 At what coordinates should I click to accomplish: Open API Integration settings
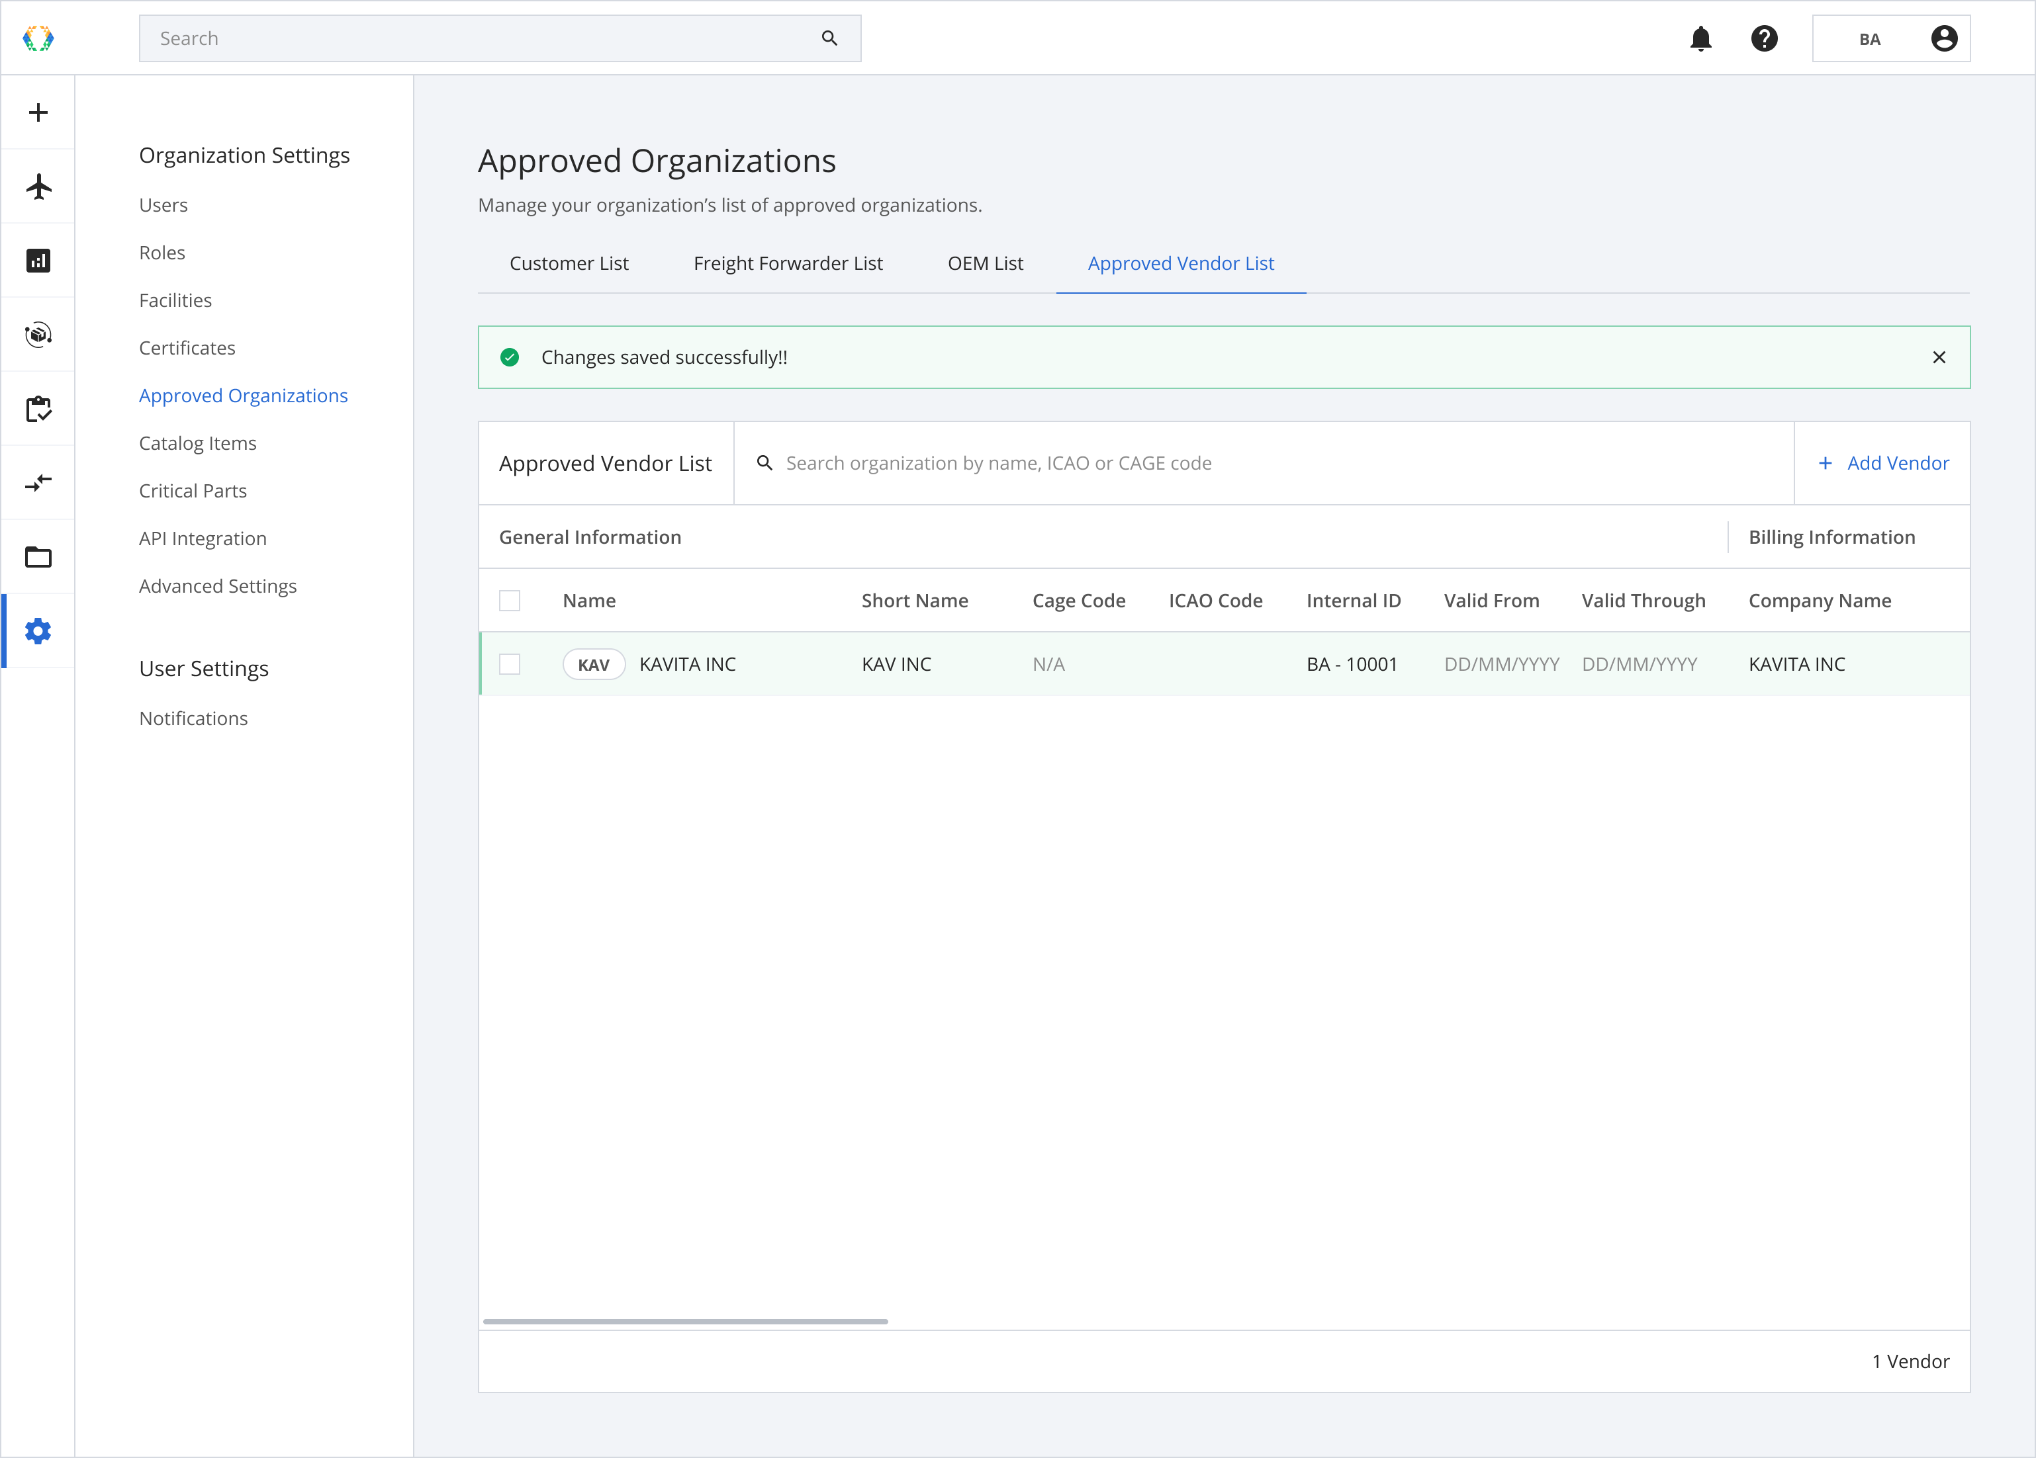(x=203, y=538)
